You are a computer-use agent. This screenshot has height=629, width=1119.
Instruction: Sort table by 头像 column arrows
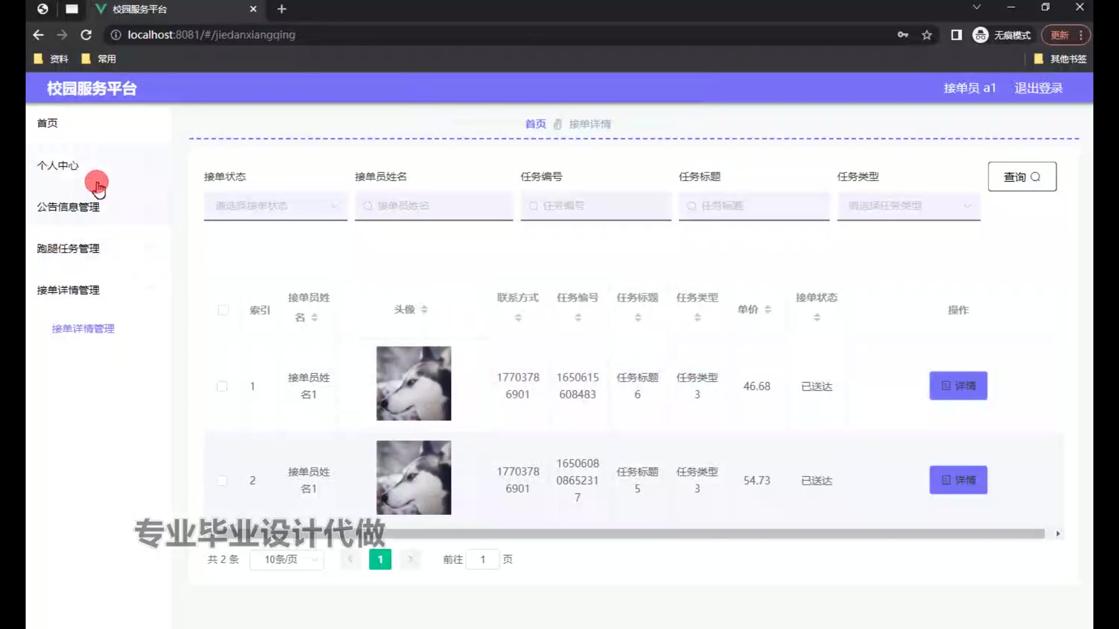pyautogui.click(x=424, y=309)
